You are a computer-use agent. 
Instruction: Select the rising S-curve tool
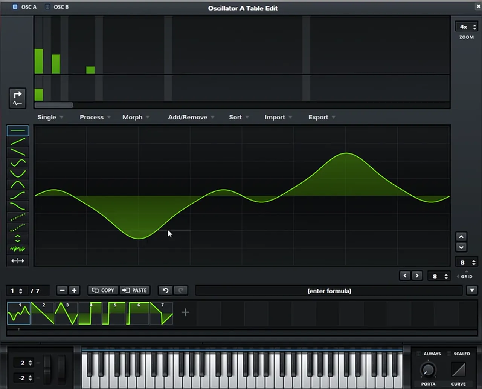18,195
